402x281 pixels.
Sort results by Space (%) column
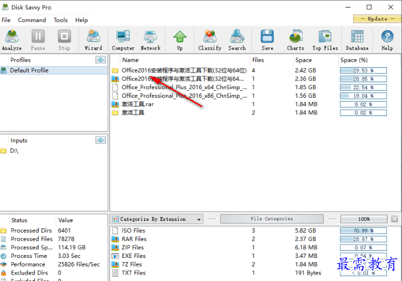click(369, 60)
